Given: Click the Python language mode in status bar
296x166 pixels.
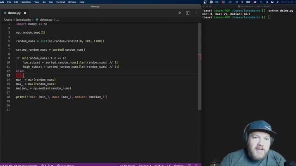Looking at the screenshot, I should (179, 165).
